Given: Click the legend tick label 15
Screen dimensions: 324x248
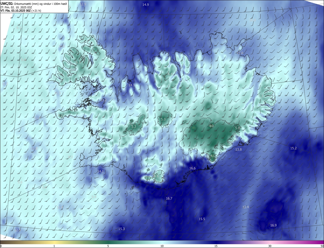Looking at the screenshot, I should tap(216, 246).
